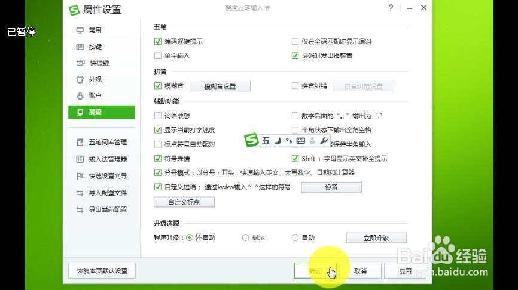
Task: Enable 标点符号自动配对
Action: click(157, 144)
